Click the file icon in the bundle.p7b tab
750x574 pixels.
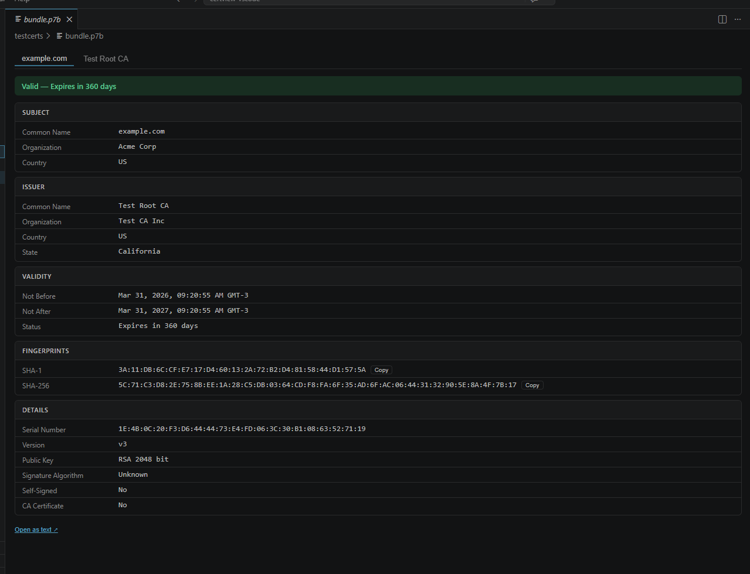pos(17,19)
